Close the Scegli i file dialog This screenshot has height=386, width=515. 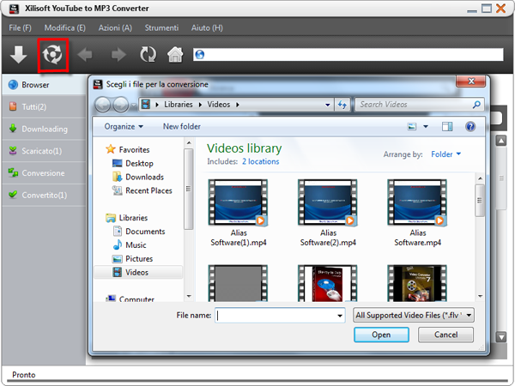(471, 81)
